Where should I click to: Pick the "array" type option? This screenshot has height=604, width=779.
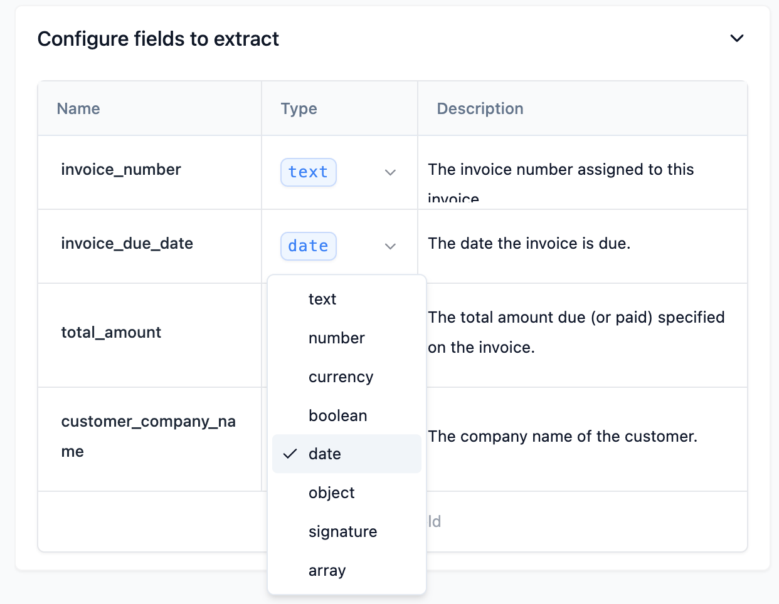click(327, 571)
